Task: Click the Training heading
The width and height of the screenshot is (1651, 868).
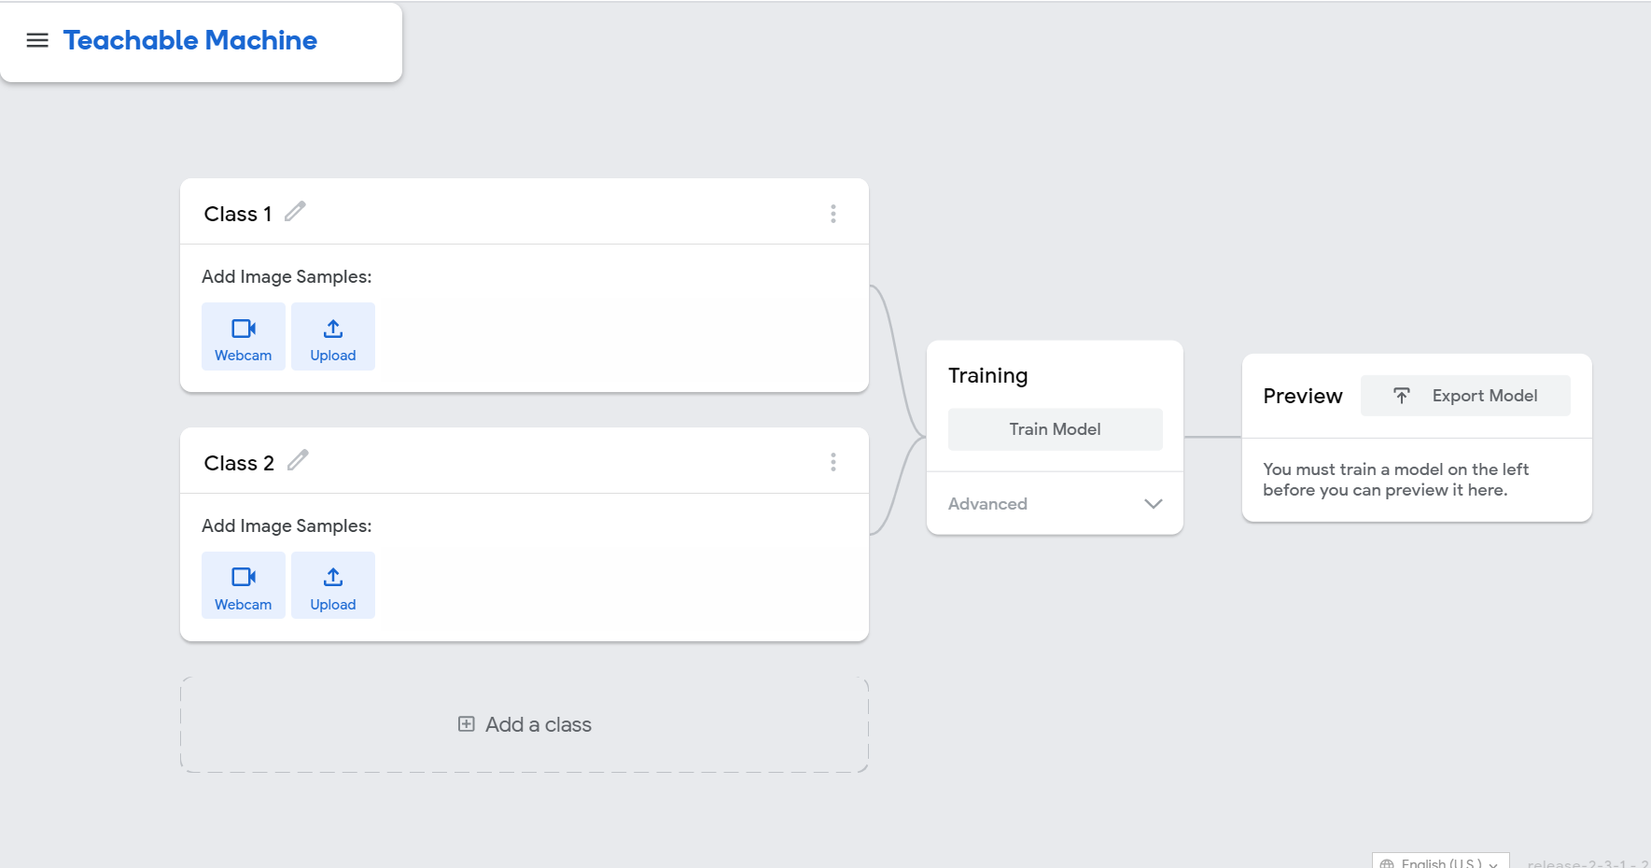Action: point(987,375)
